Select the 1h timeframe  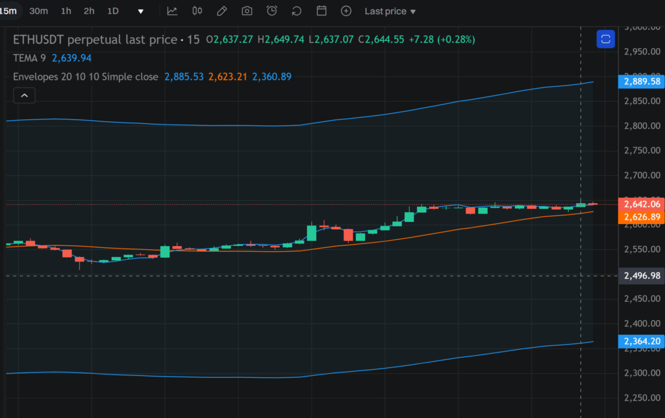(x=66, y=11)
